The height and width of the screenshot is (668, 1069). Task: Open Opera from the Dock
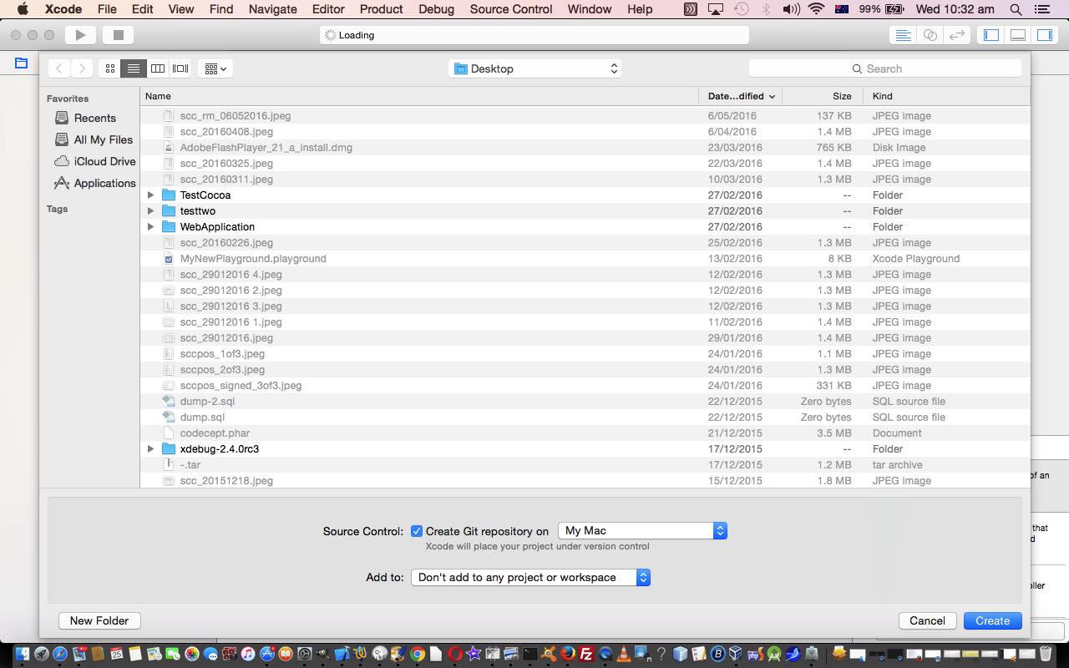pos(455,654)
